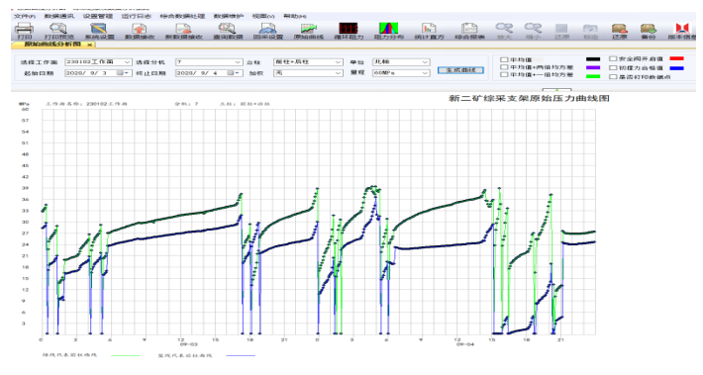Open the 文件 menu
Viewport: 703px width, 375px height.
coord(24,16)
